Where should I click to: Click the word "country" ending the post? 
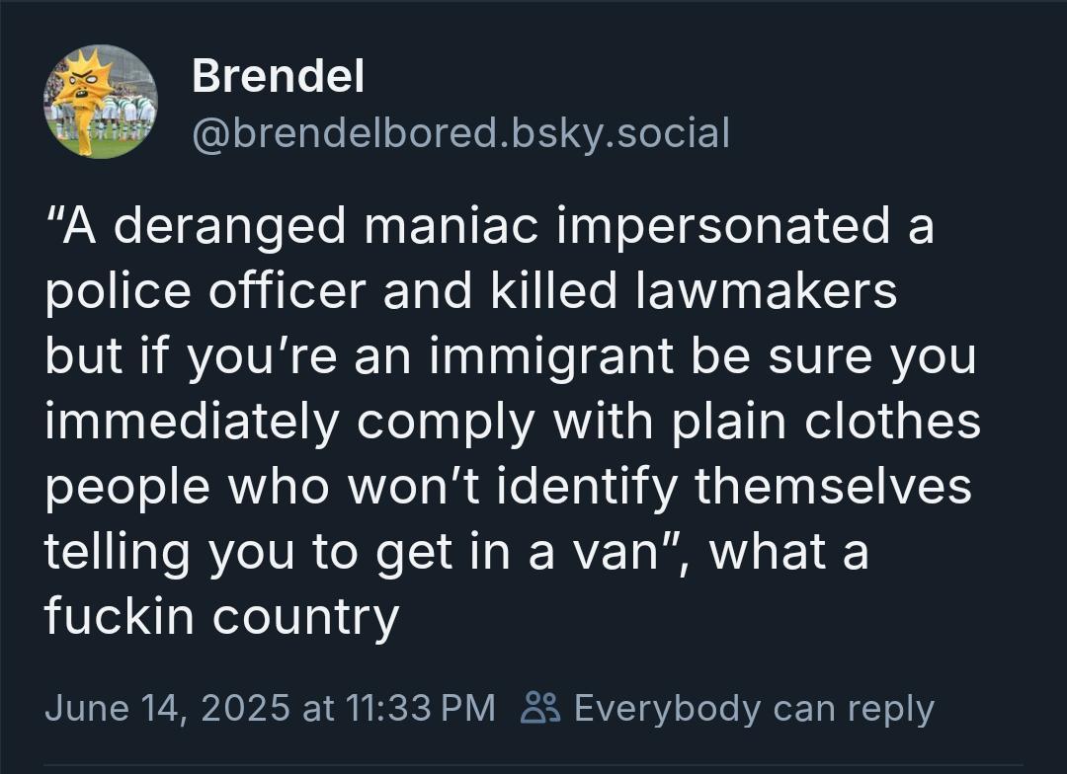(305, 618)
